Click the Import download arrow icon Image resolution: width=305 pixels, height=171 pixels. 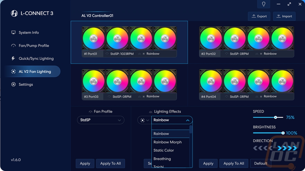[278, 16]
